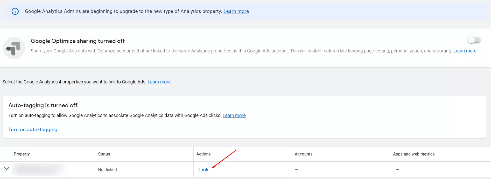The image size is (491, 179).
Task: Open Learn more about Optimize sharing
Action: click(465, 51)
